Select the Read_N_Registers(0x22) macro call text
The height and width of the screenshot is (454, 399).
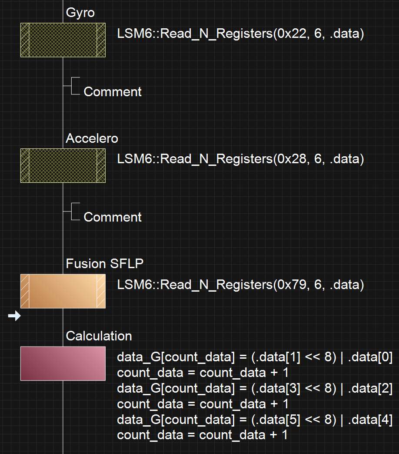[240, 34]
